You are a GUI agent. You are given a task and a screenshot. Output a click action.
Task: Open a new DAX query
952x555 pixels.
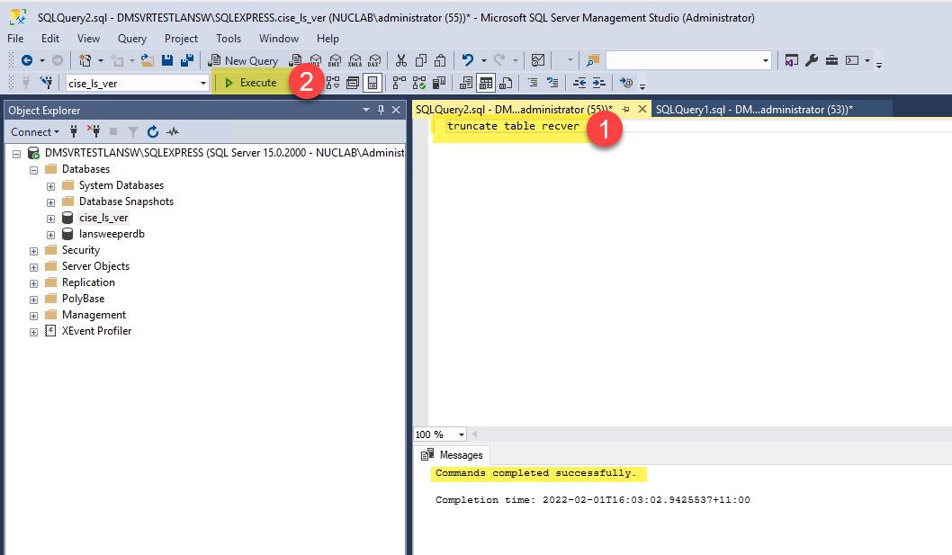(374, 60)
